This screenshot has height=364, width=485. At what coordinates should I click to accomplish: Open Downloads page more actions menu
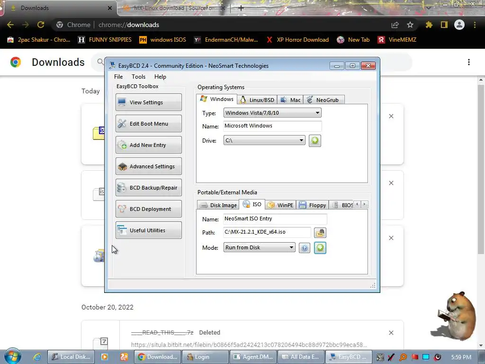pos(469,62)
